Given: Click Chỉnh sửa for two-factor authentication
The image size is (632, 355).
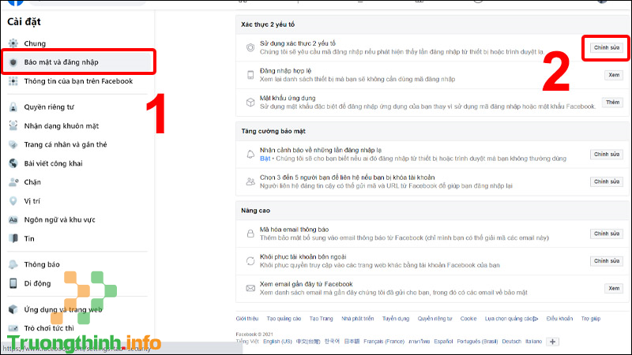Looking at the screenshot, I should pyautogui.click(x=606, y=47).
